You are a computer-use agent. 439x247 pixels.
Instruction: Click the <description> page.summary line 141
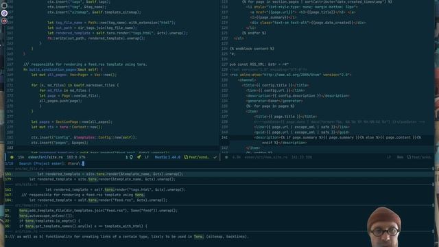[337, 137]
